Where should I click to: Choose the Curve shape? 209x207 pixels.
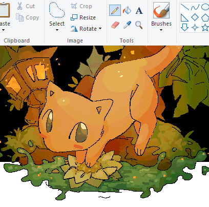195,7
